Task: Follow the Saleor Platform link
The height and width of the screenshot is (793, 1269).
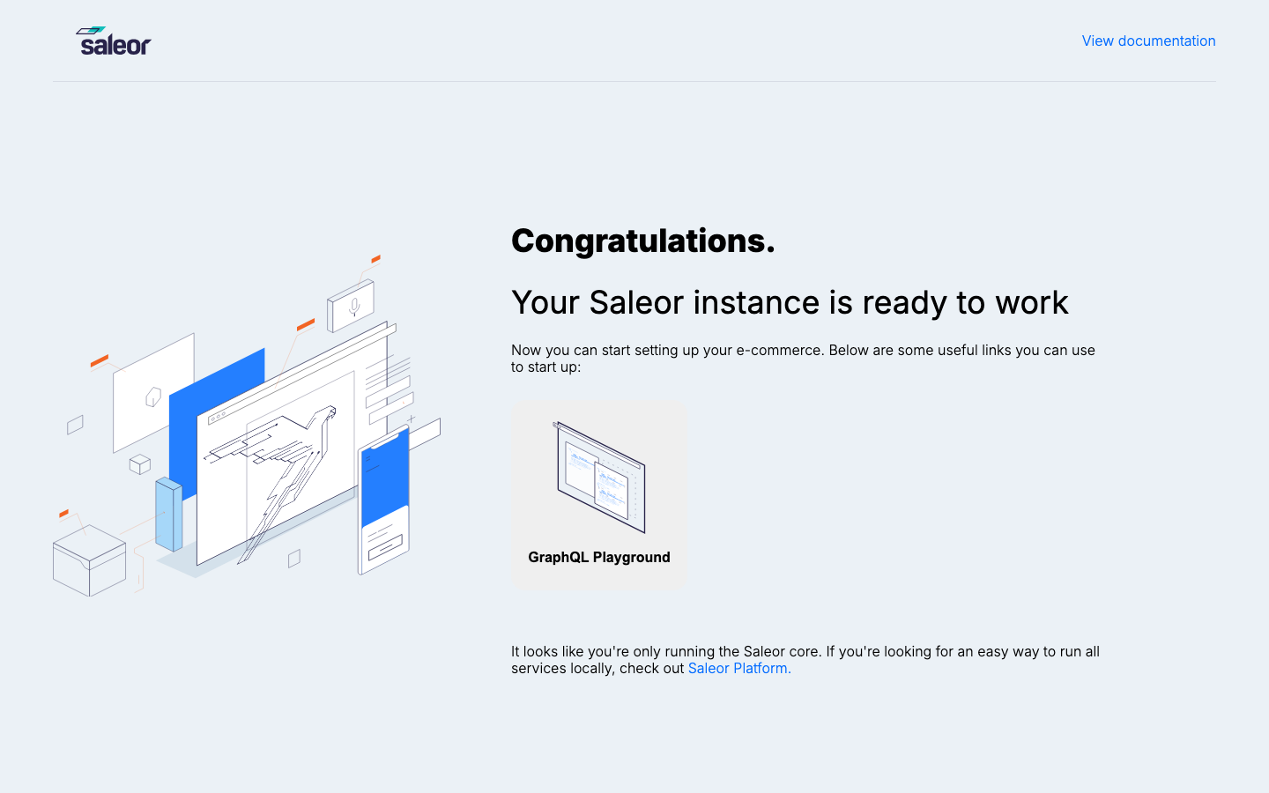Action: 739,668
